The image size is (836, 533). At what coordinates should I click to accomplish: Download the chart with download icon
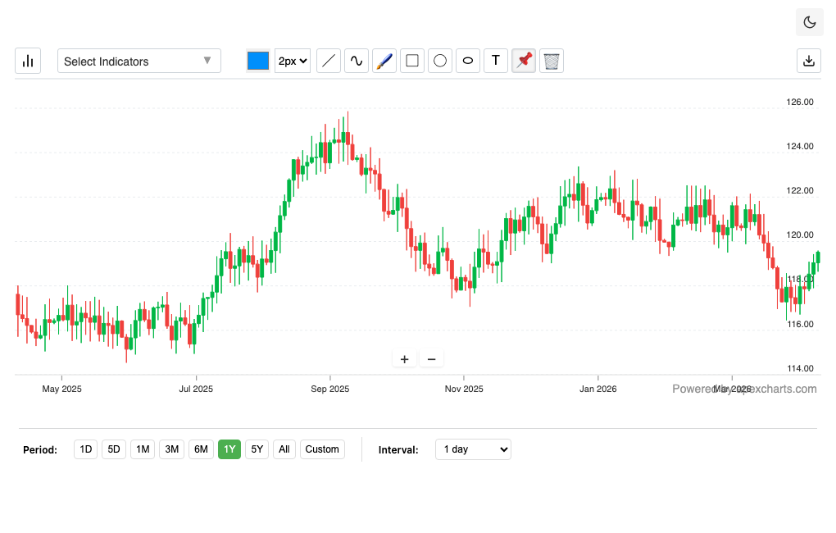point(809,61)
